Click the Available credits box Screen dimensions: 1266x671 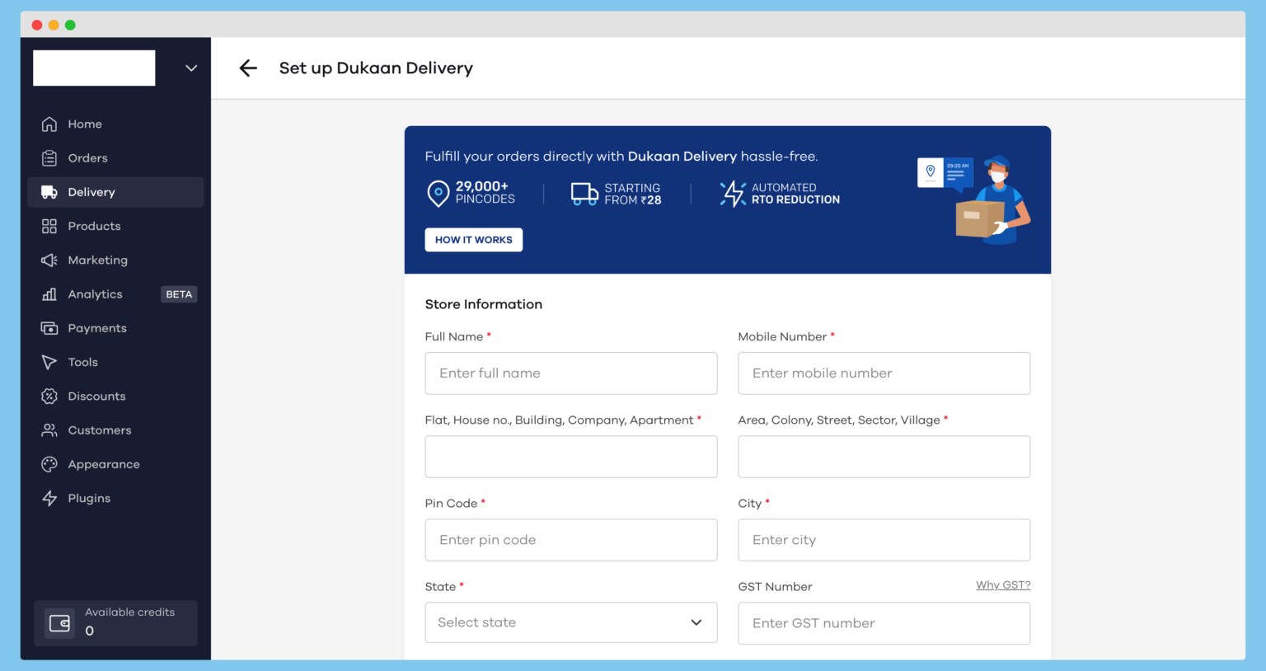click(x=116, y=623)
